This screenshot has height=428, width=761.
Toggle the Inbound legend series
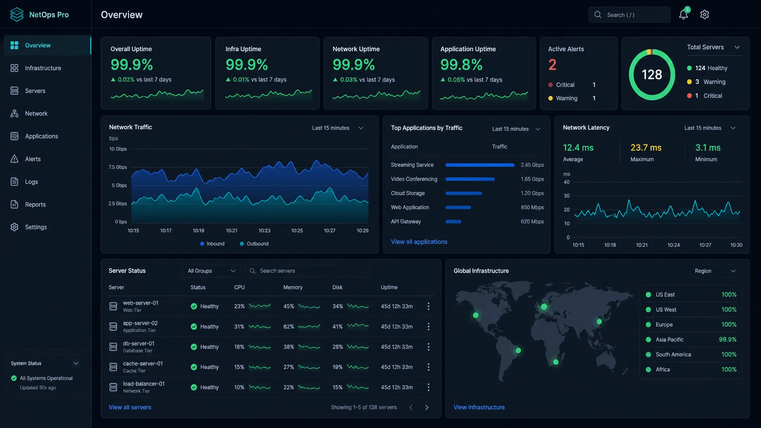[x=212, y=244]
